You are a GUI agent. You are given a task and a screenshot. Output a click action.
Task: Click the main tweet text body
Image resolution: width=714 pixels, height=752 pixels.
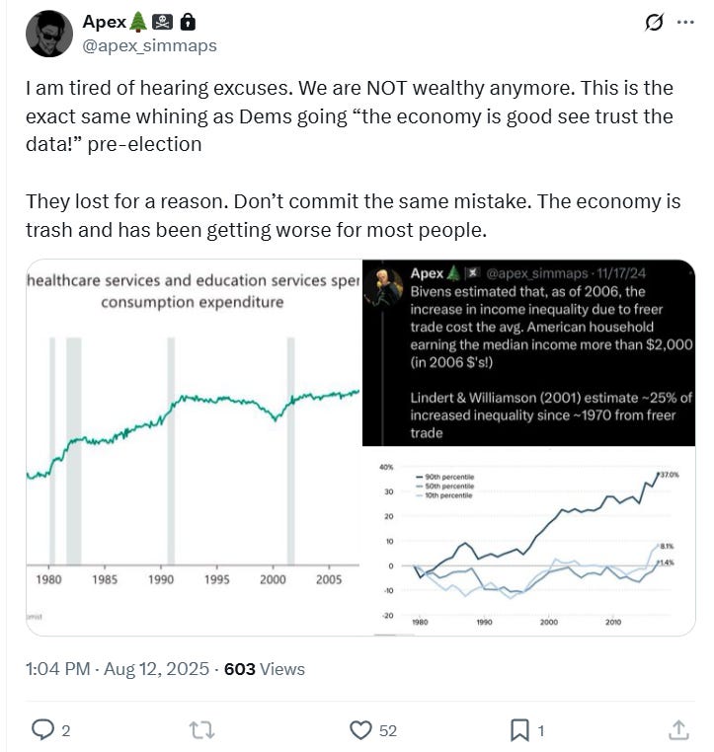pos(353,159)
